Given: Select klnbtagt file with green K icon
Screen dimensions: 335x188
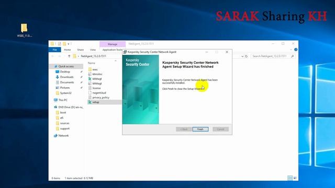Looking at the screenshot, I should pos(97,79).
